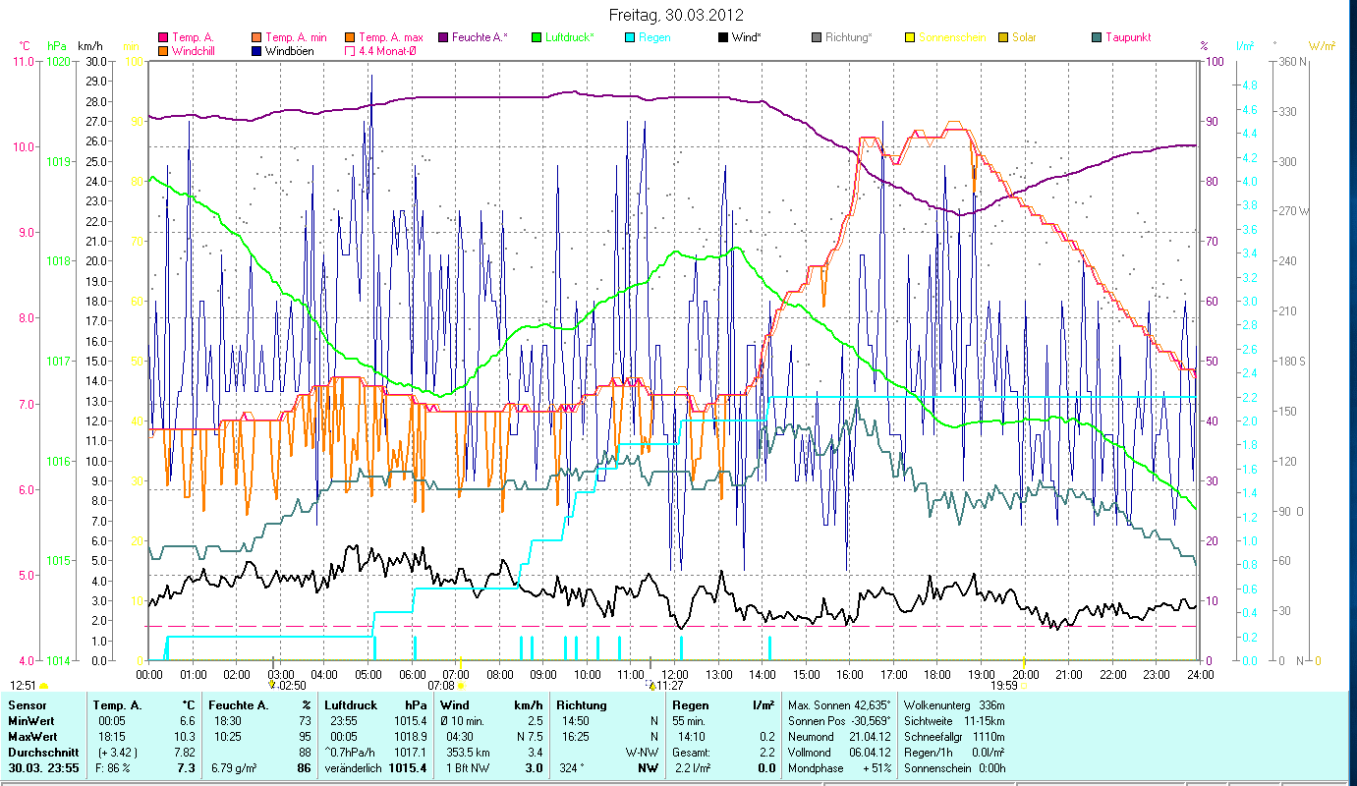The width and height of the screenshot is (1357, 786).
Task: Click the Sonnen Pos -30,569° entry
Action: [840, 720]
